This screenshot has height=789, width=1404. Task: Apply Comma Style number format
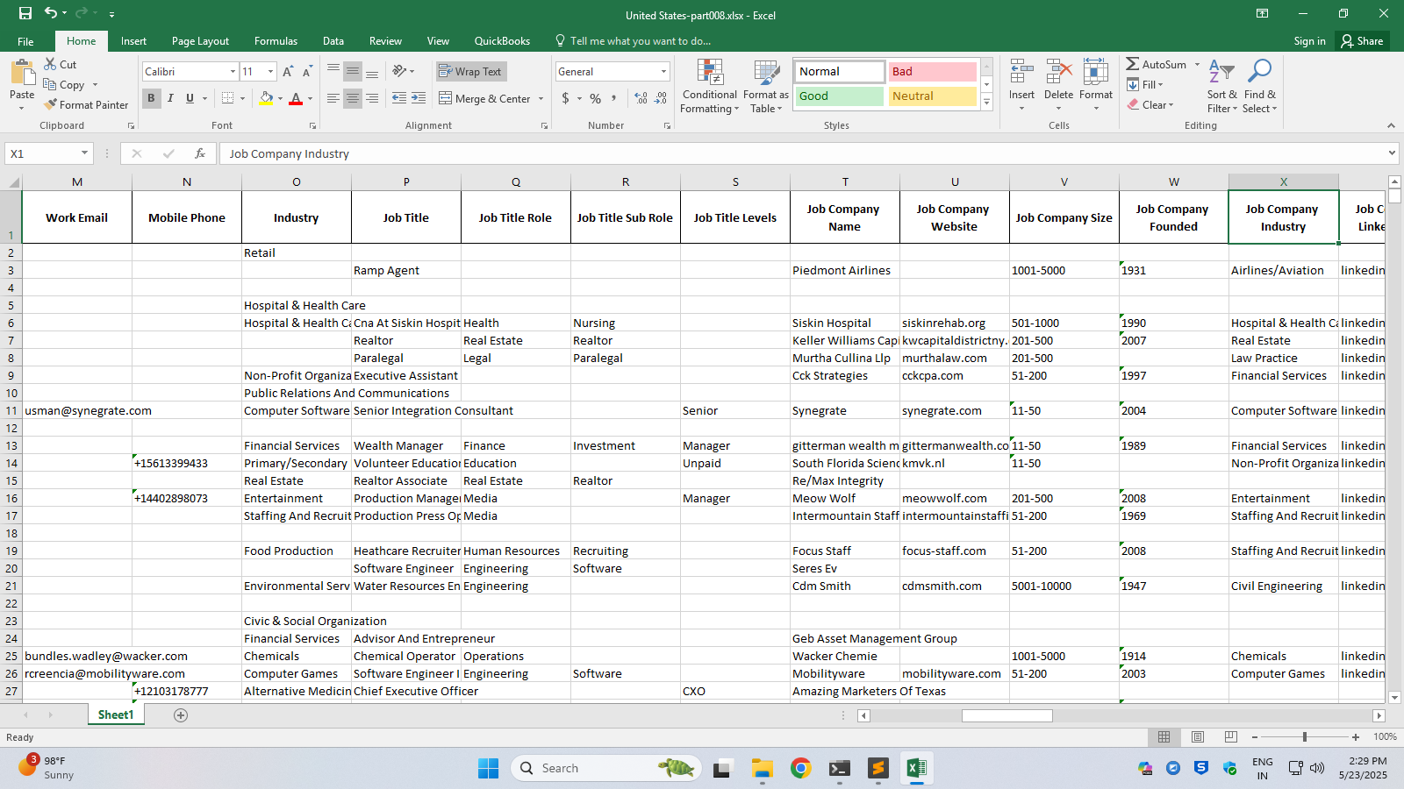(x=614, y=98)
